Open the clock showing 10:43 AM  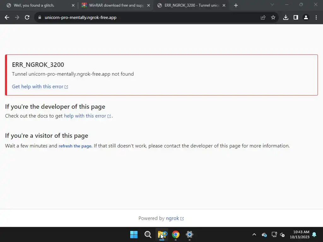click(300, 234)
